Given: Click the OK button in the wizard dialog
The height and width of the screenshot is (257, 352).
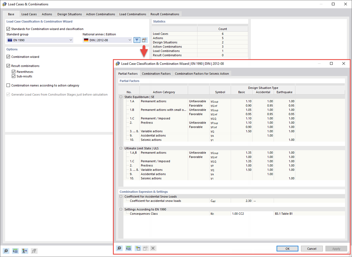Looking at the screenshot, I should pyautogui.click(x=287, y=249).
